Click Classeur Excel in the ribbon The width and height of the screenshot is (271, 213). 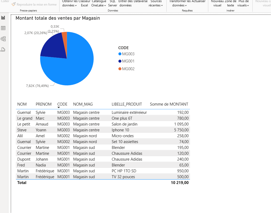click(x=84, y=3)
